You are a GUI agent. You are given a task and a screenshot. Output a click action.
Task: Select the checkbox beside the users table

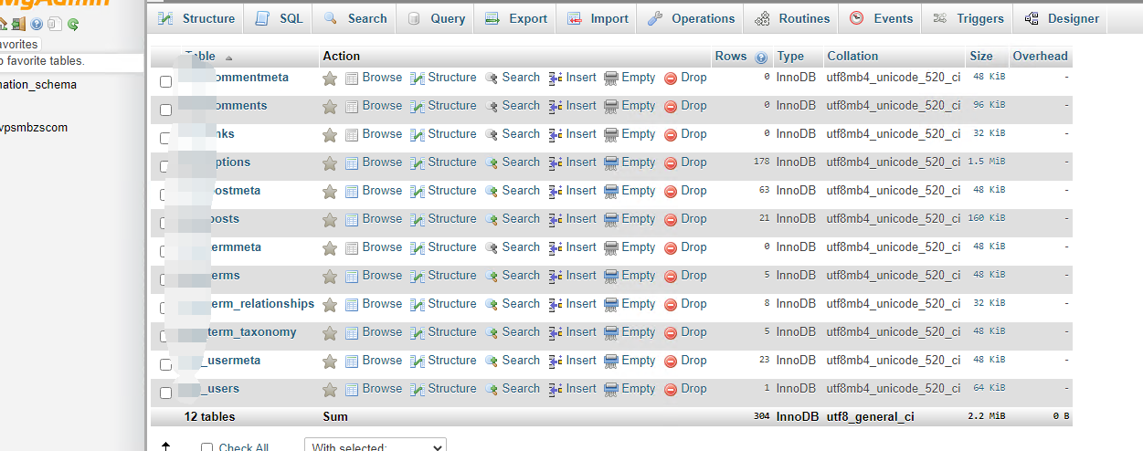(x=165, y=393)
